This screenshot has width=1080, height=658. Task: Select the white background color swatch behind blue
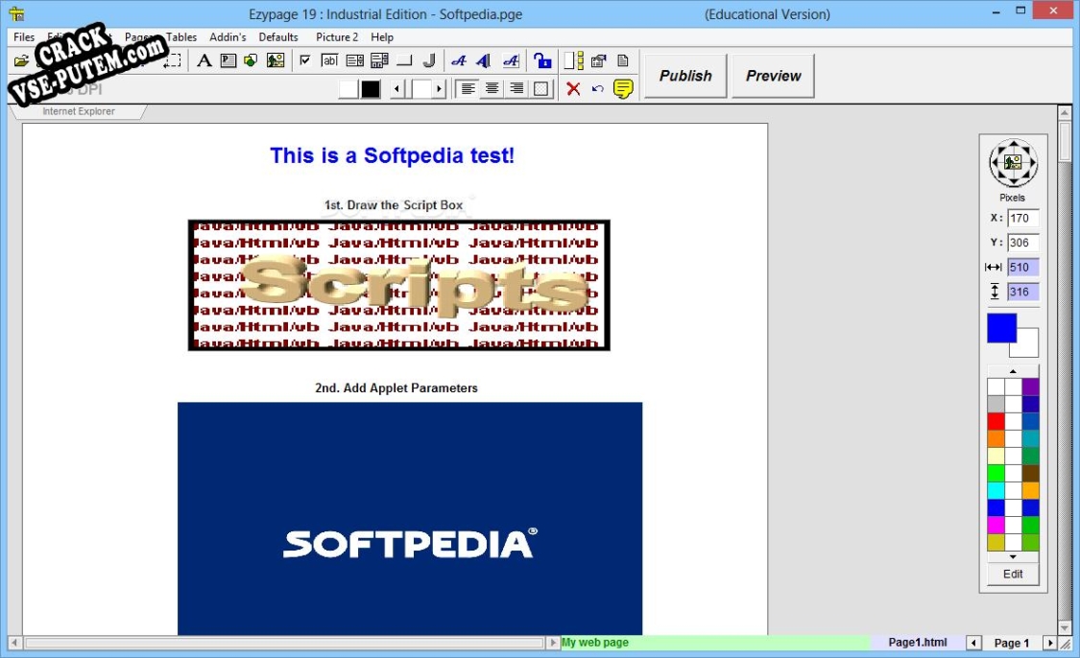click(x=1027, y=347)
